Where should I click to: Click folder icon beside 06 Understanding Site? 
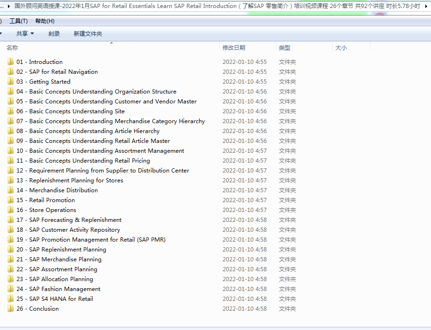tap(10, 111)
